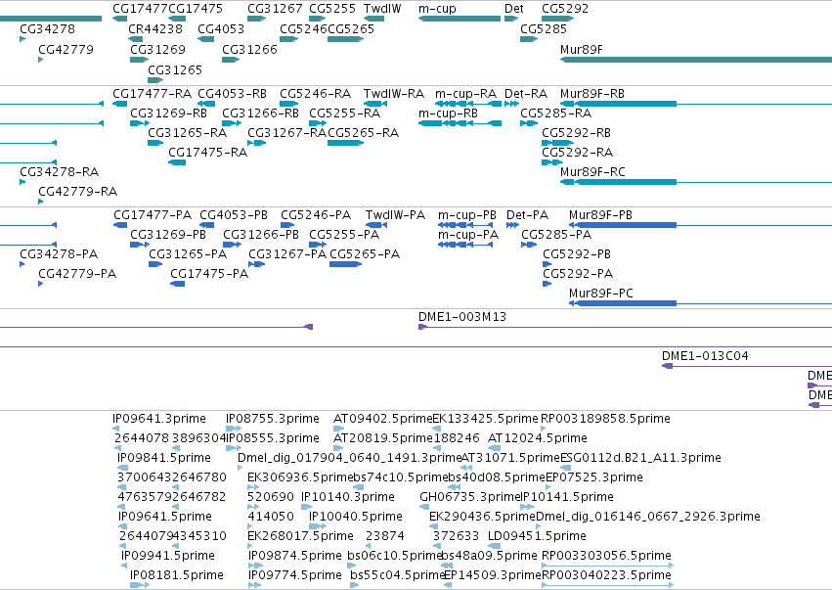Select EST AT12024.5prime

[538, 438]
